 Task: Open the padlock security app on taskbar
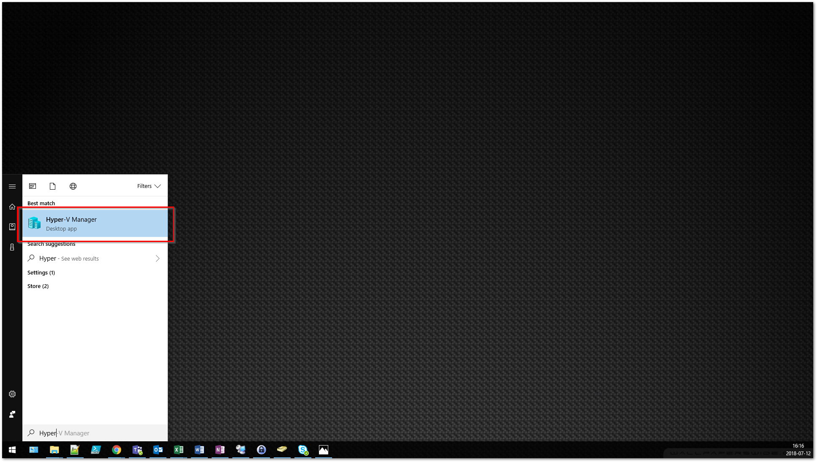coord(261,450)
